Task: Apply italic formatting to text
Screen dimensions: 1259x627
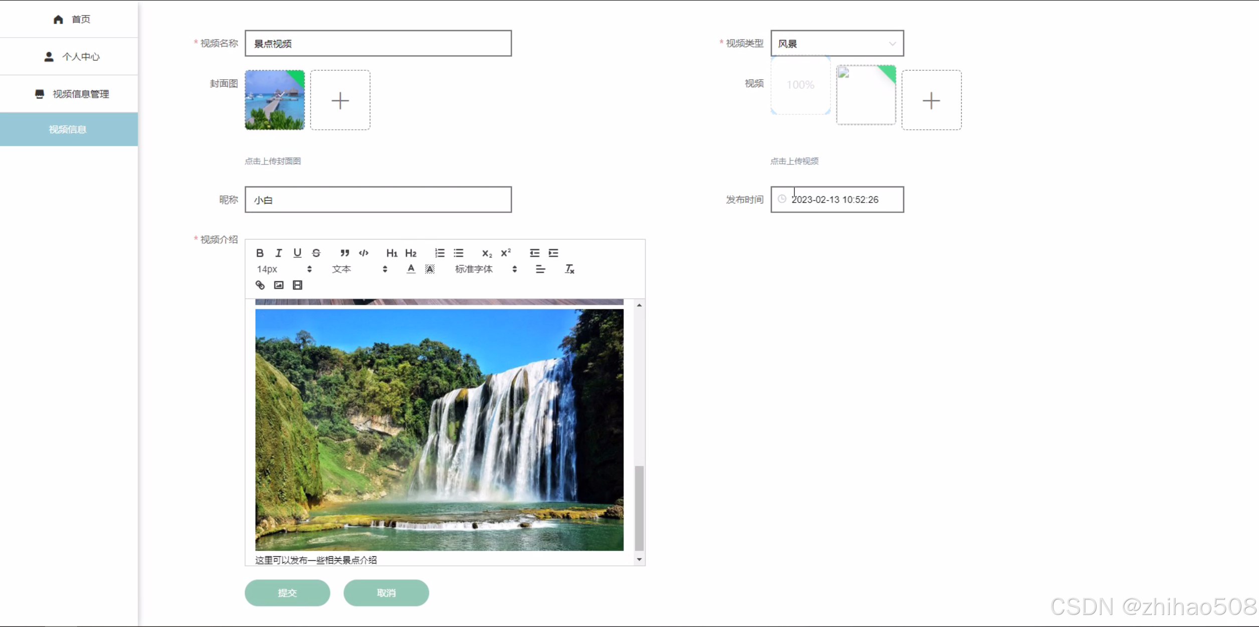Action: (279, 253)
